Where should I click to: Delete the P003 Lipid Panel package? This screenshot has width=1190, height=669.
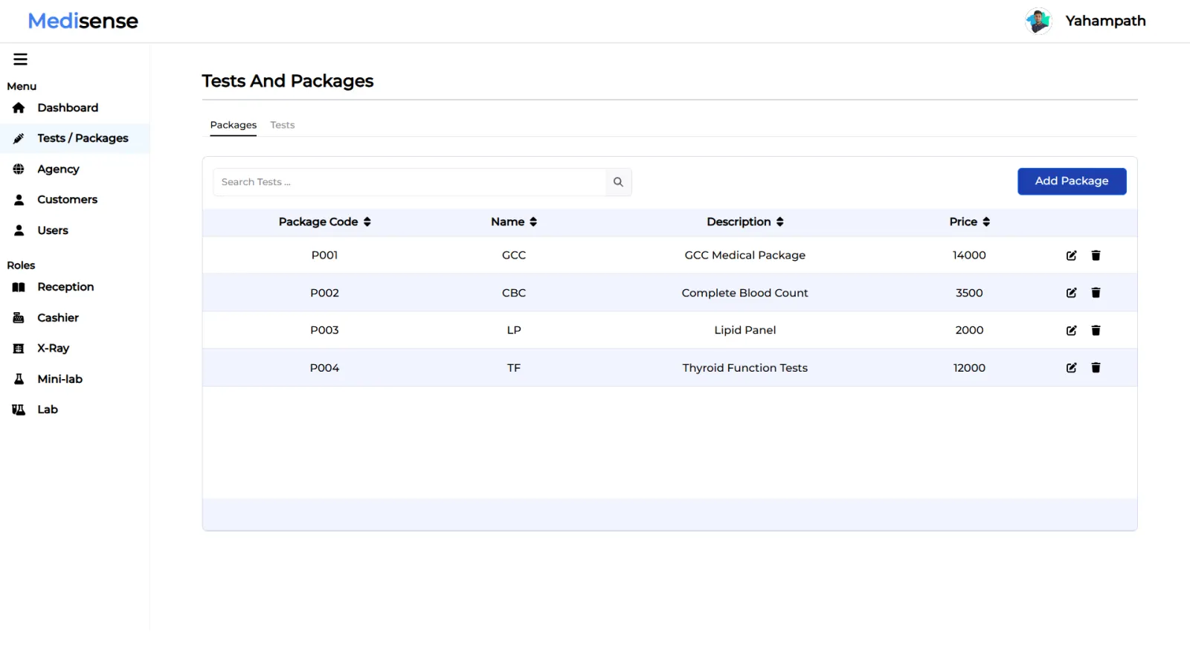[x=1096, y=331]
